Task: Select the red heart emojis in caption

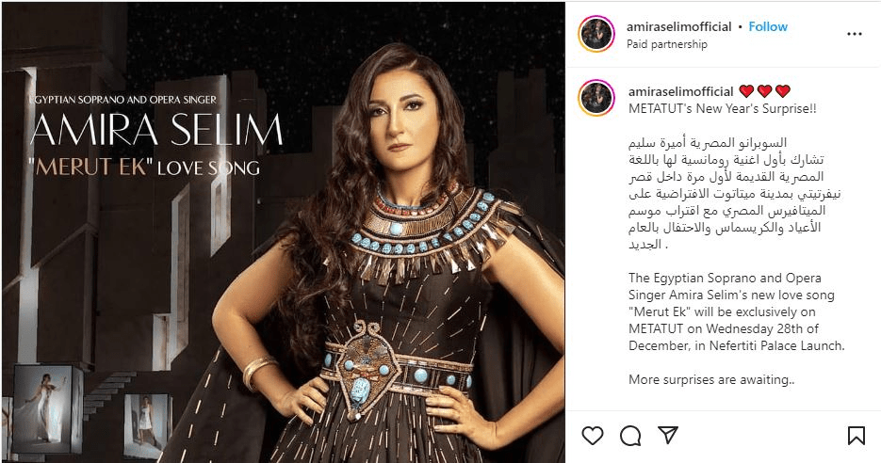Action: pos(765,91)
